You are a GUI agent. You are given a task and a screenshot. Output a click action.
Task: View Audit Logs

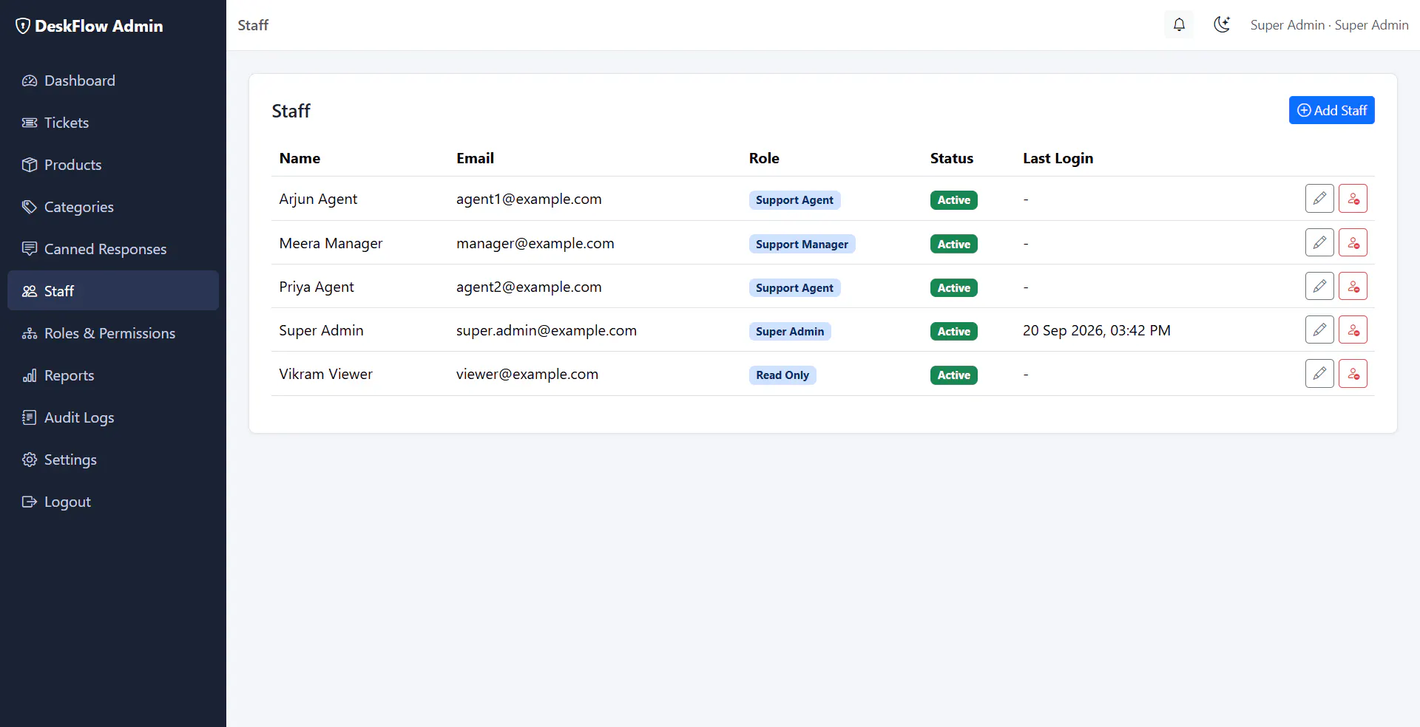(113, 417)
